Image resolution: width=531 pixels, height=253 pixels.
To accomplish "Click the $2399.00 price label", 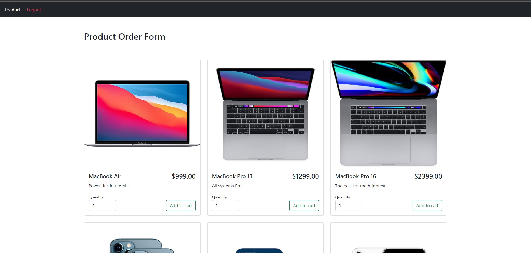I will [428, 176].
